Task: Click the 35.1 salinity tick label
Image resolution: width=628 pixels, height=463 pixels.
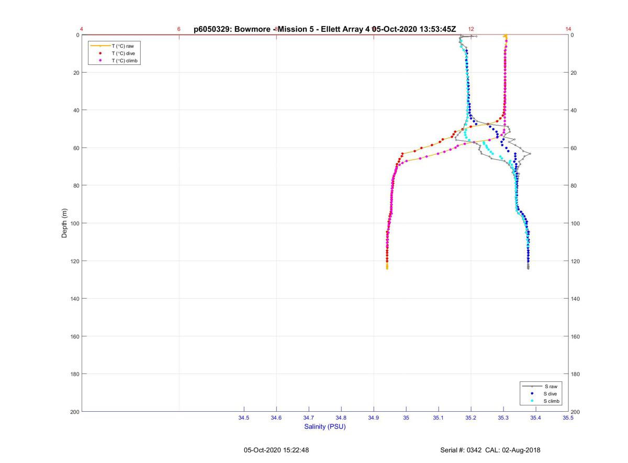Action: (439, 417)
